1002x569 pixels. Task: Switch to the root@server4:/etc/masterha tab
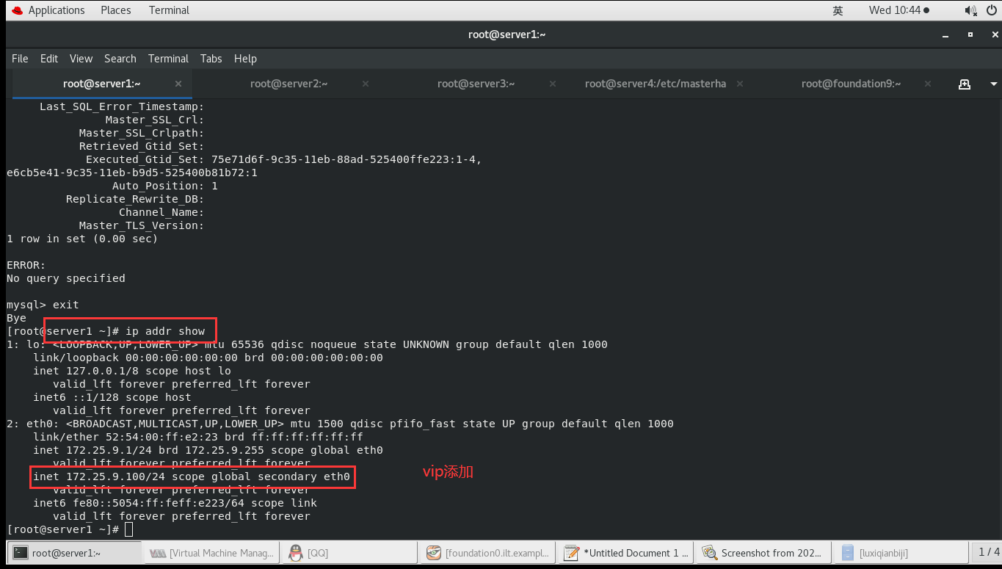[655, 84]
